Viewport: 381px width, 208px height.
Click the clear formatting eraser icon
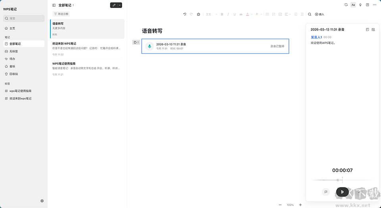tap(198, 14)
